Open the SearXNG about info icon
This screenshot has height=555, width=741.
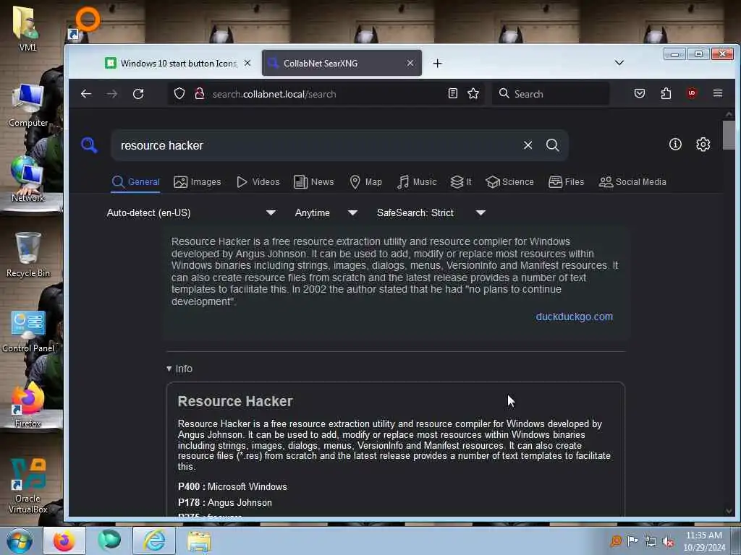click(x=675, y=144)
